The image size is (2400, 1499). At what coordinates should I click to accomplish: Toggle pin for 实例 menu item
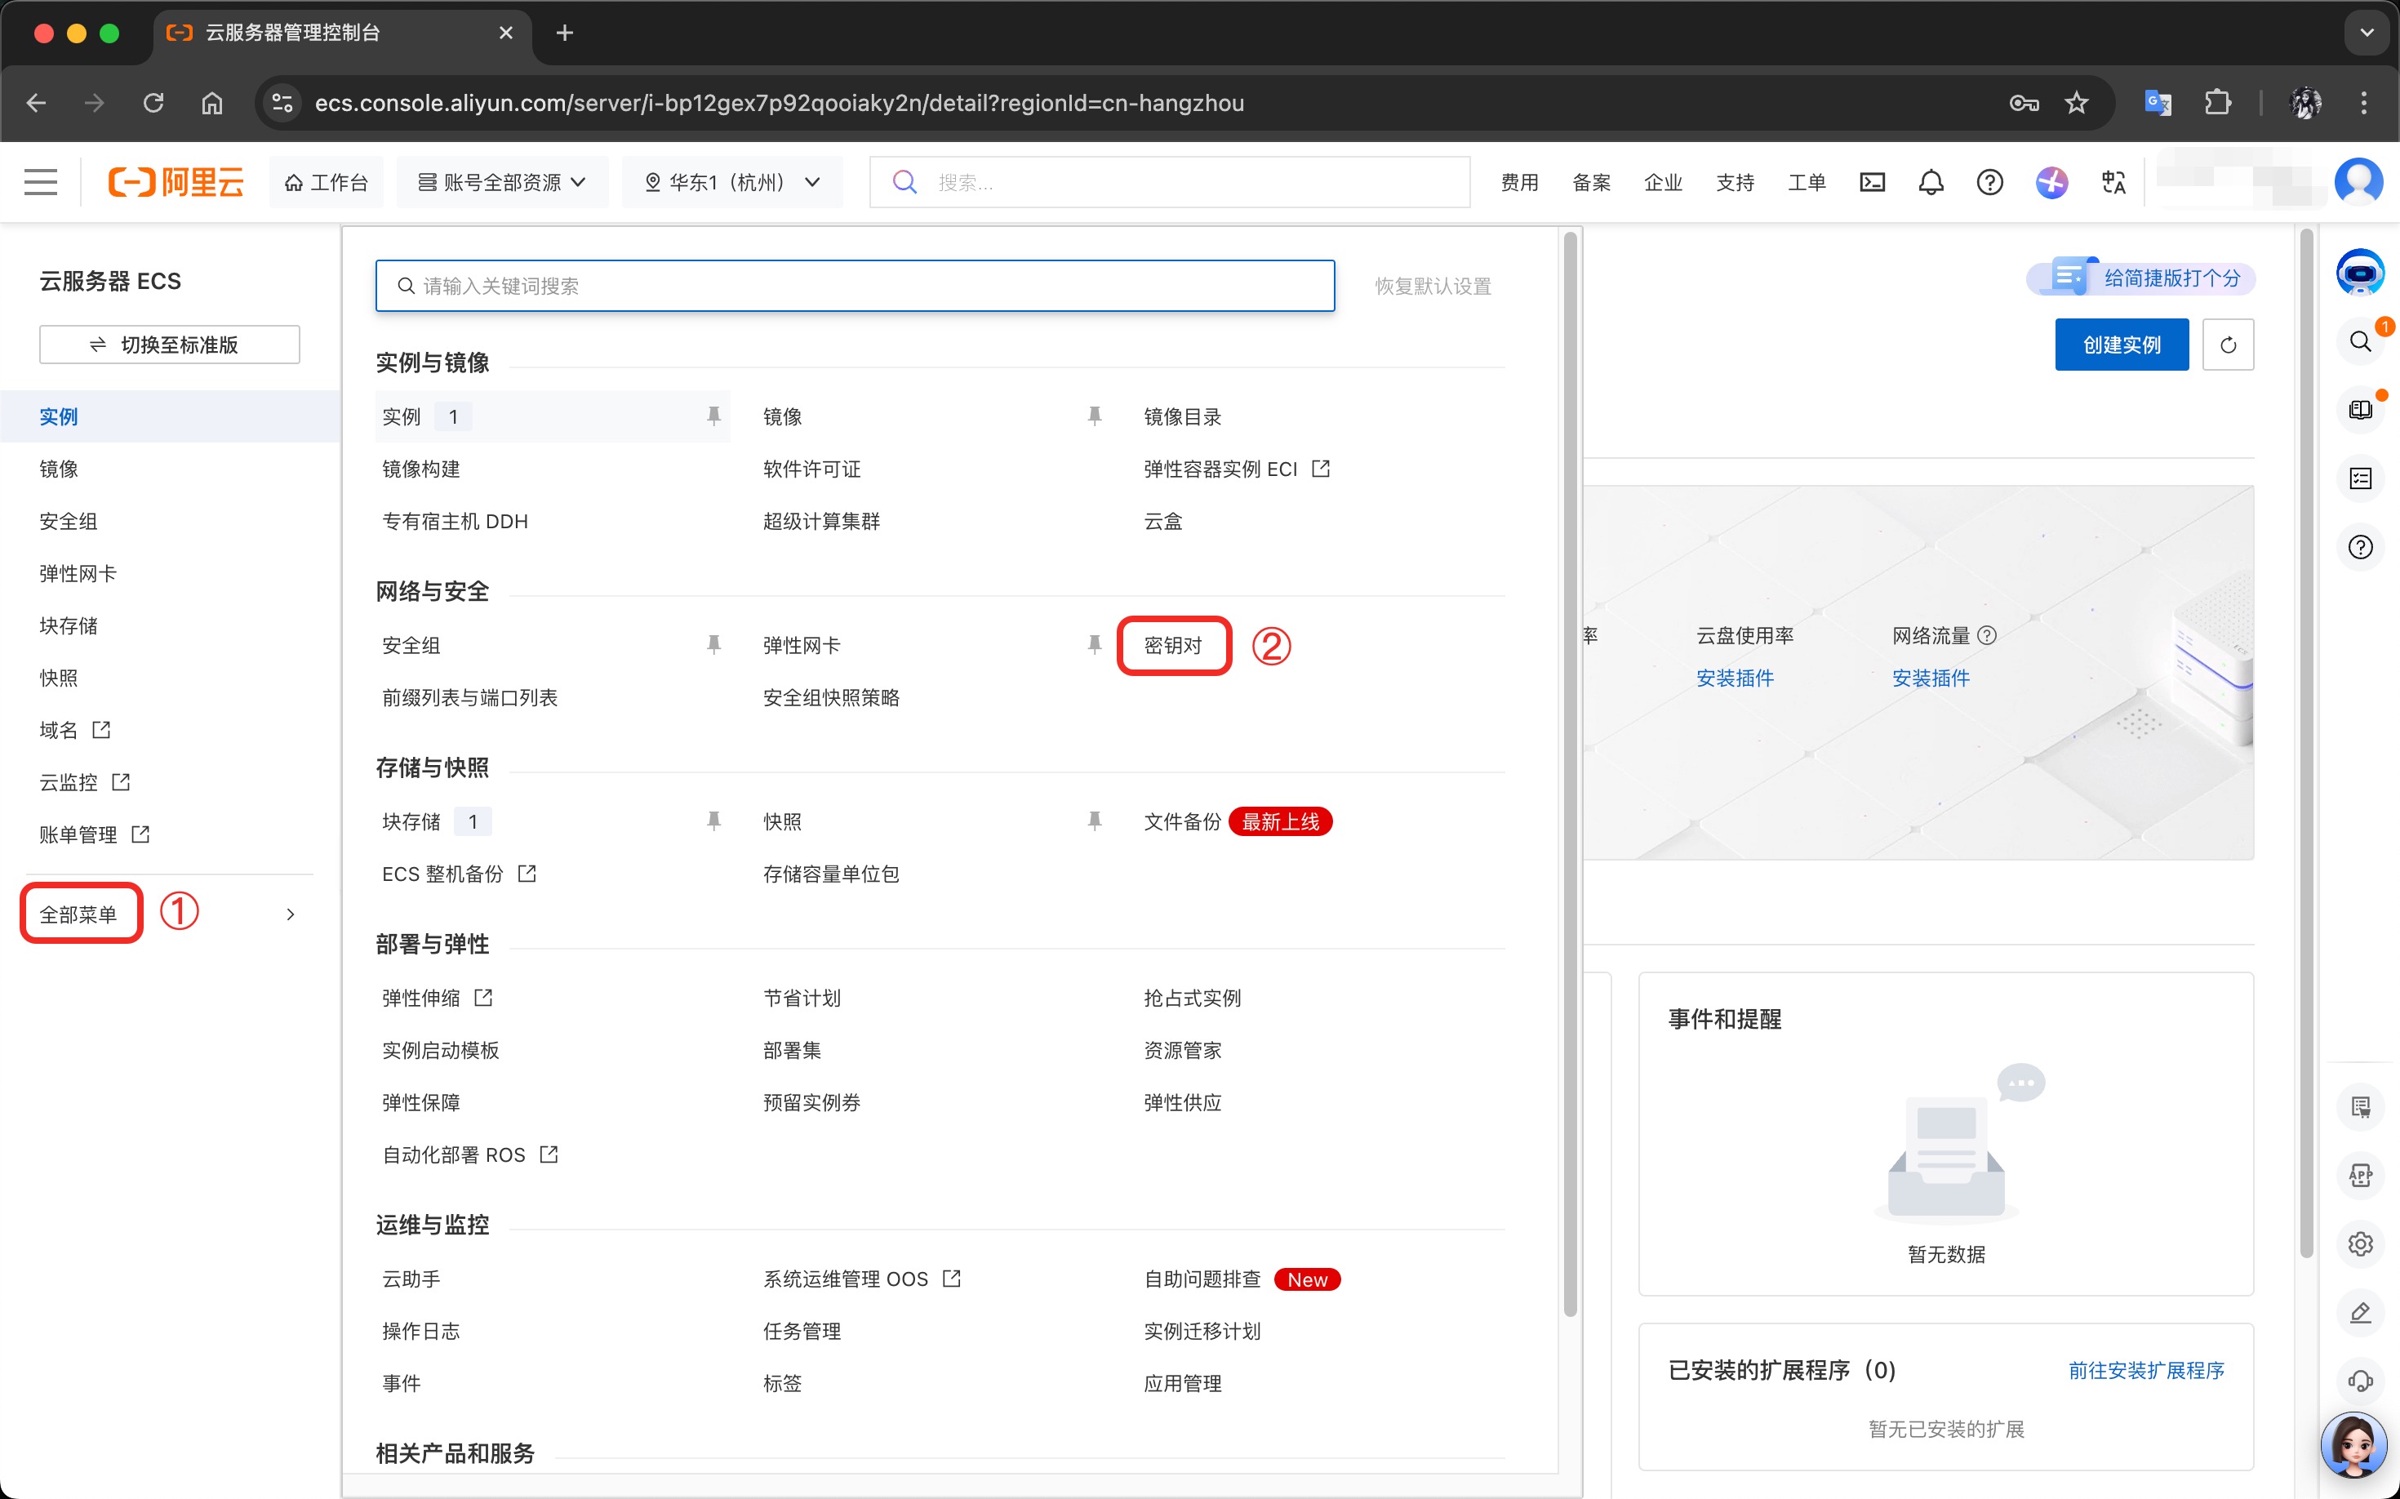click(713, 416)
